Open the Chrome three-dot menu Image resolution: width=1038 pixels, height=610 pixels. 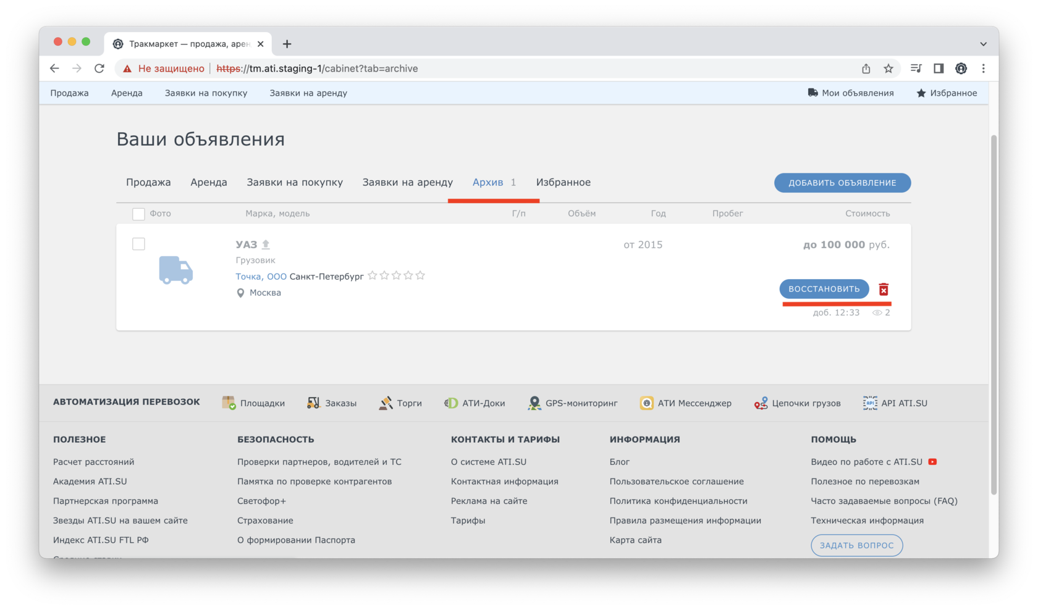click(x=984, y=69)
